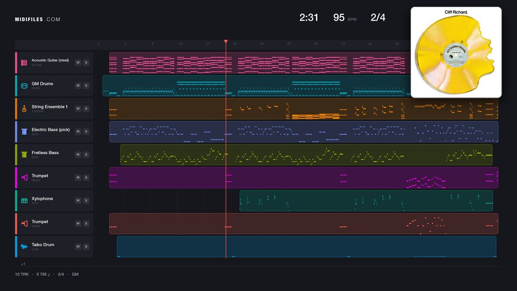Screen dimensions: 517x291
Task: Click bar 25 on the timeline ruler
Action: coord(262,44)
